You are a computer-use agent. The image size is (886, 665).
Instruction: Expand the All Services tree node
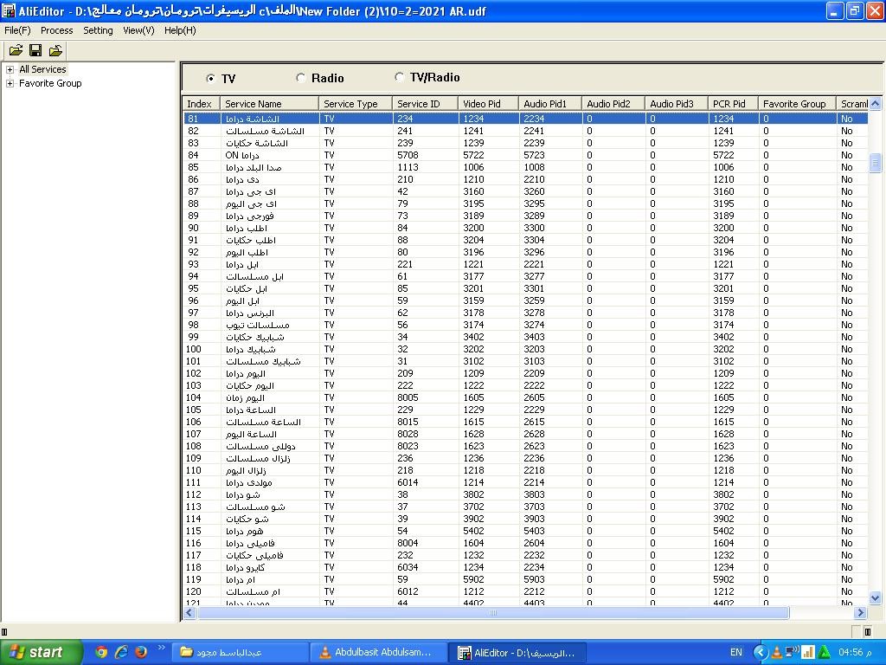point(10,69)
